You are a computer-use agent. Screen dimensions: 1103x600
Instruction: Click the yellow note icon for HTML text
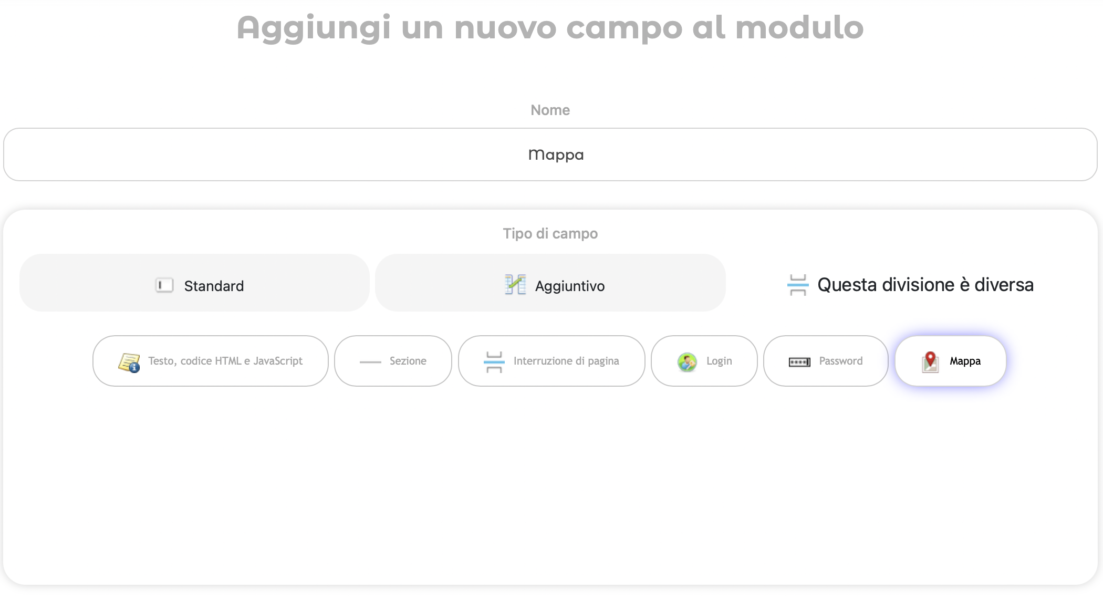click(129, 362)
